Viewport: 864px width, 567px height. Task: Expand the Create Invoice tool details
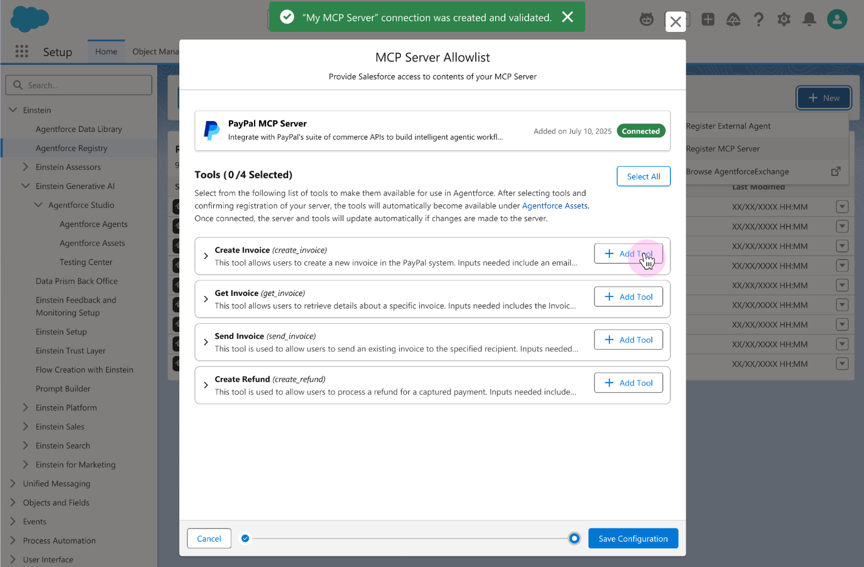[206, 256]
